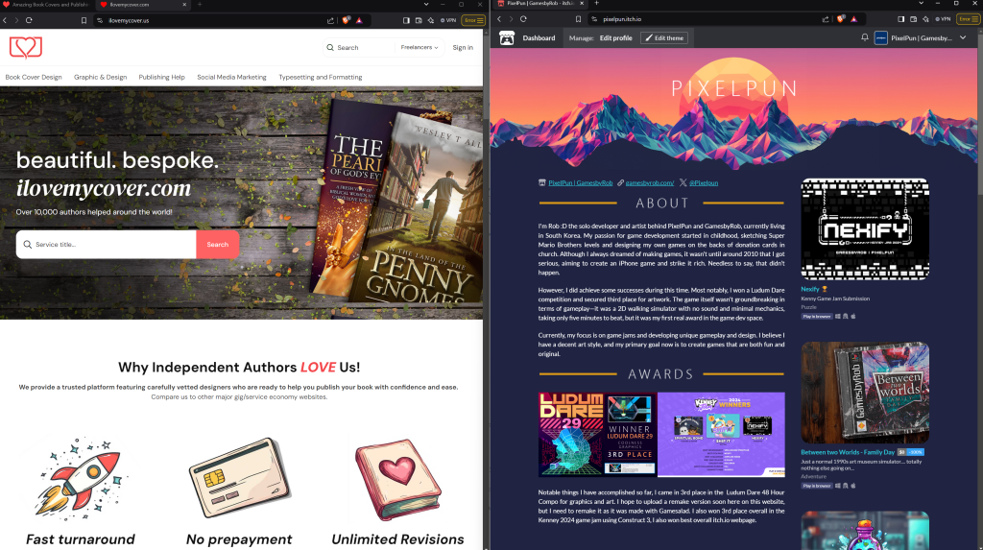Open the @Pixelpun X link

coord(704,183)
